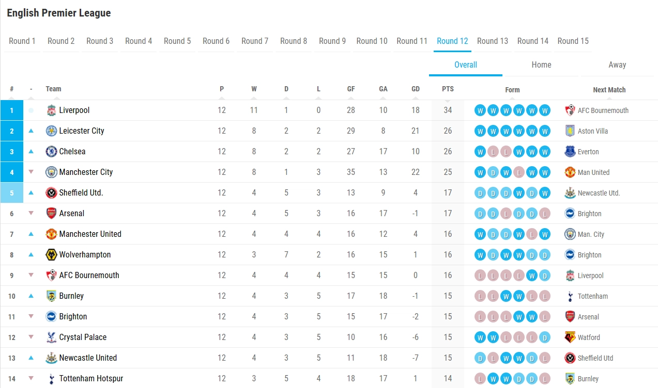Open Sheffield Utd next match link

[x=595, y=358]
